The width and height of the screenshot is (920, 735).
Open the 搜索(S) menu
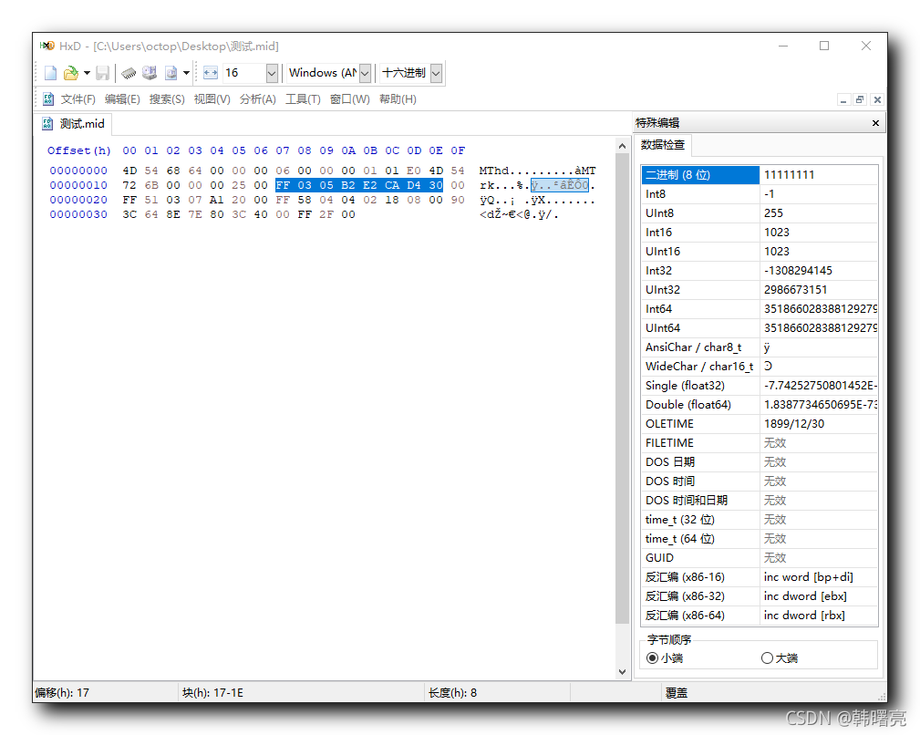click(x=167, y=99)
